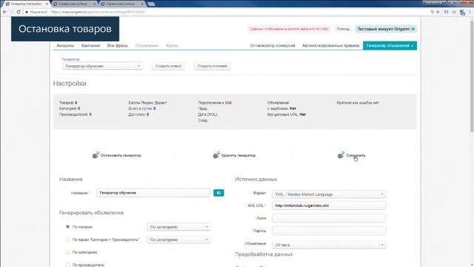Open the Генератор обучение dropdown
Screen dimensions: 474x267
point(102,66)
